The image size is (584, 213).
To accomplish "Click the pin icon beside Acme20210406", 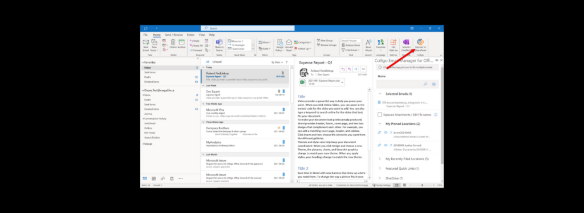I will click(x=379, y=132).
